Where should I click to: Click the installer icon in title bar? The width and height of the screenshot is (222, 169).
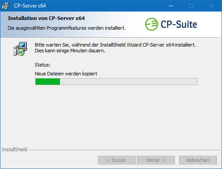point(5,6)
